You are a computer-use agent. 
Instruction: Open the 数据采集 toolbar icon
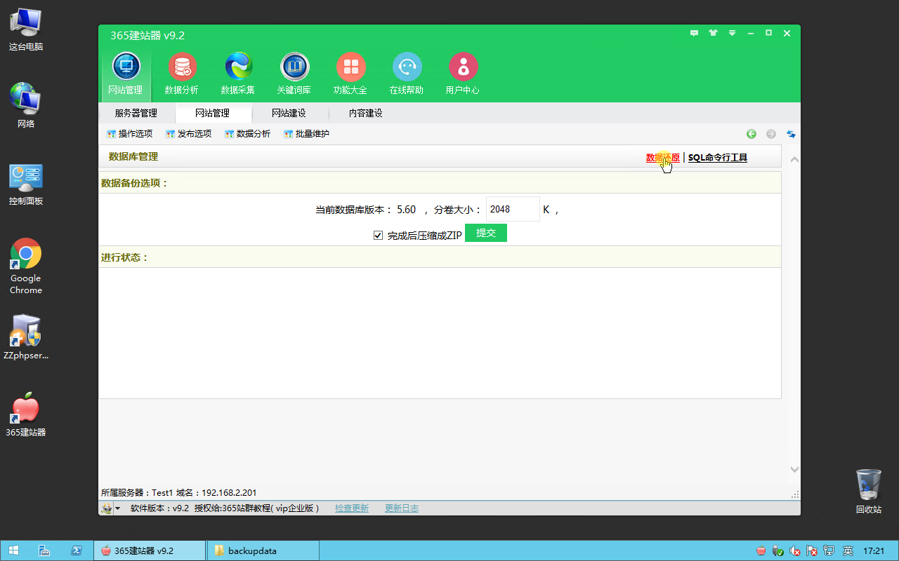[238, 74]
